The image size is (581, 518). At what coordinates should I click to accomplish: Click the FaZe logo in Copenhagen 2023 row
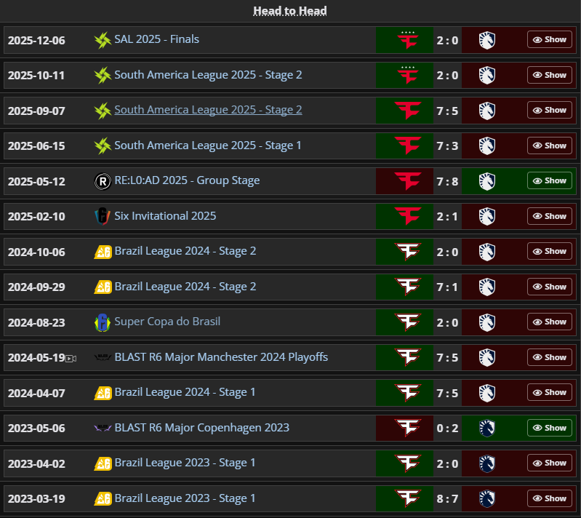click(408, 428)
